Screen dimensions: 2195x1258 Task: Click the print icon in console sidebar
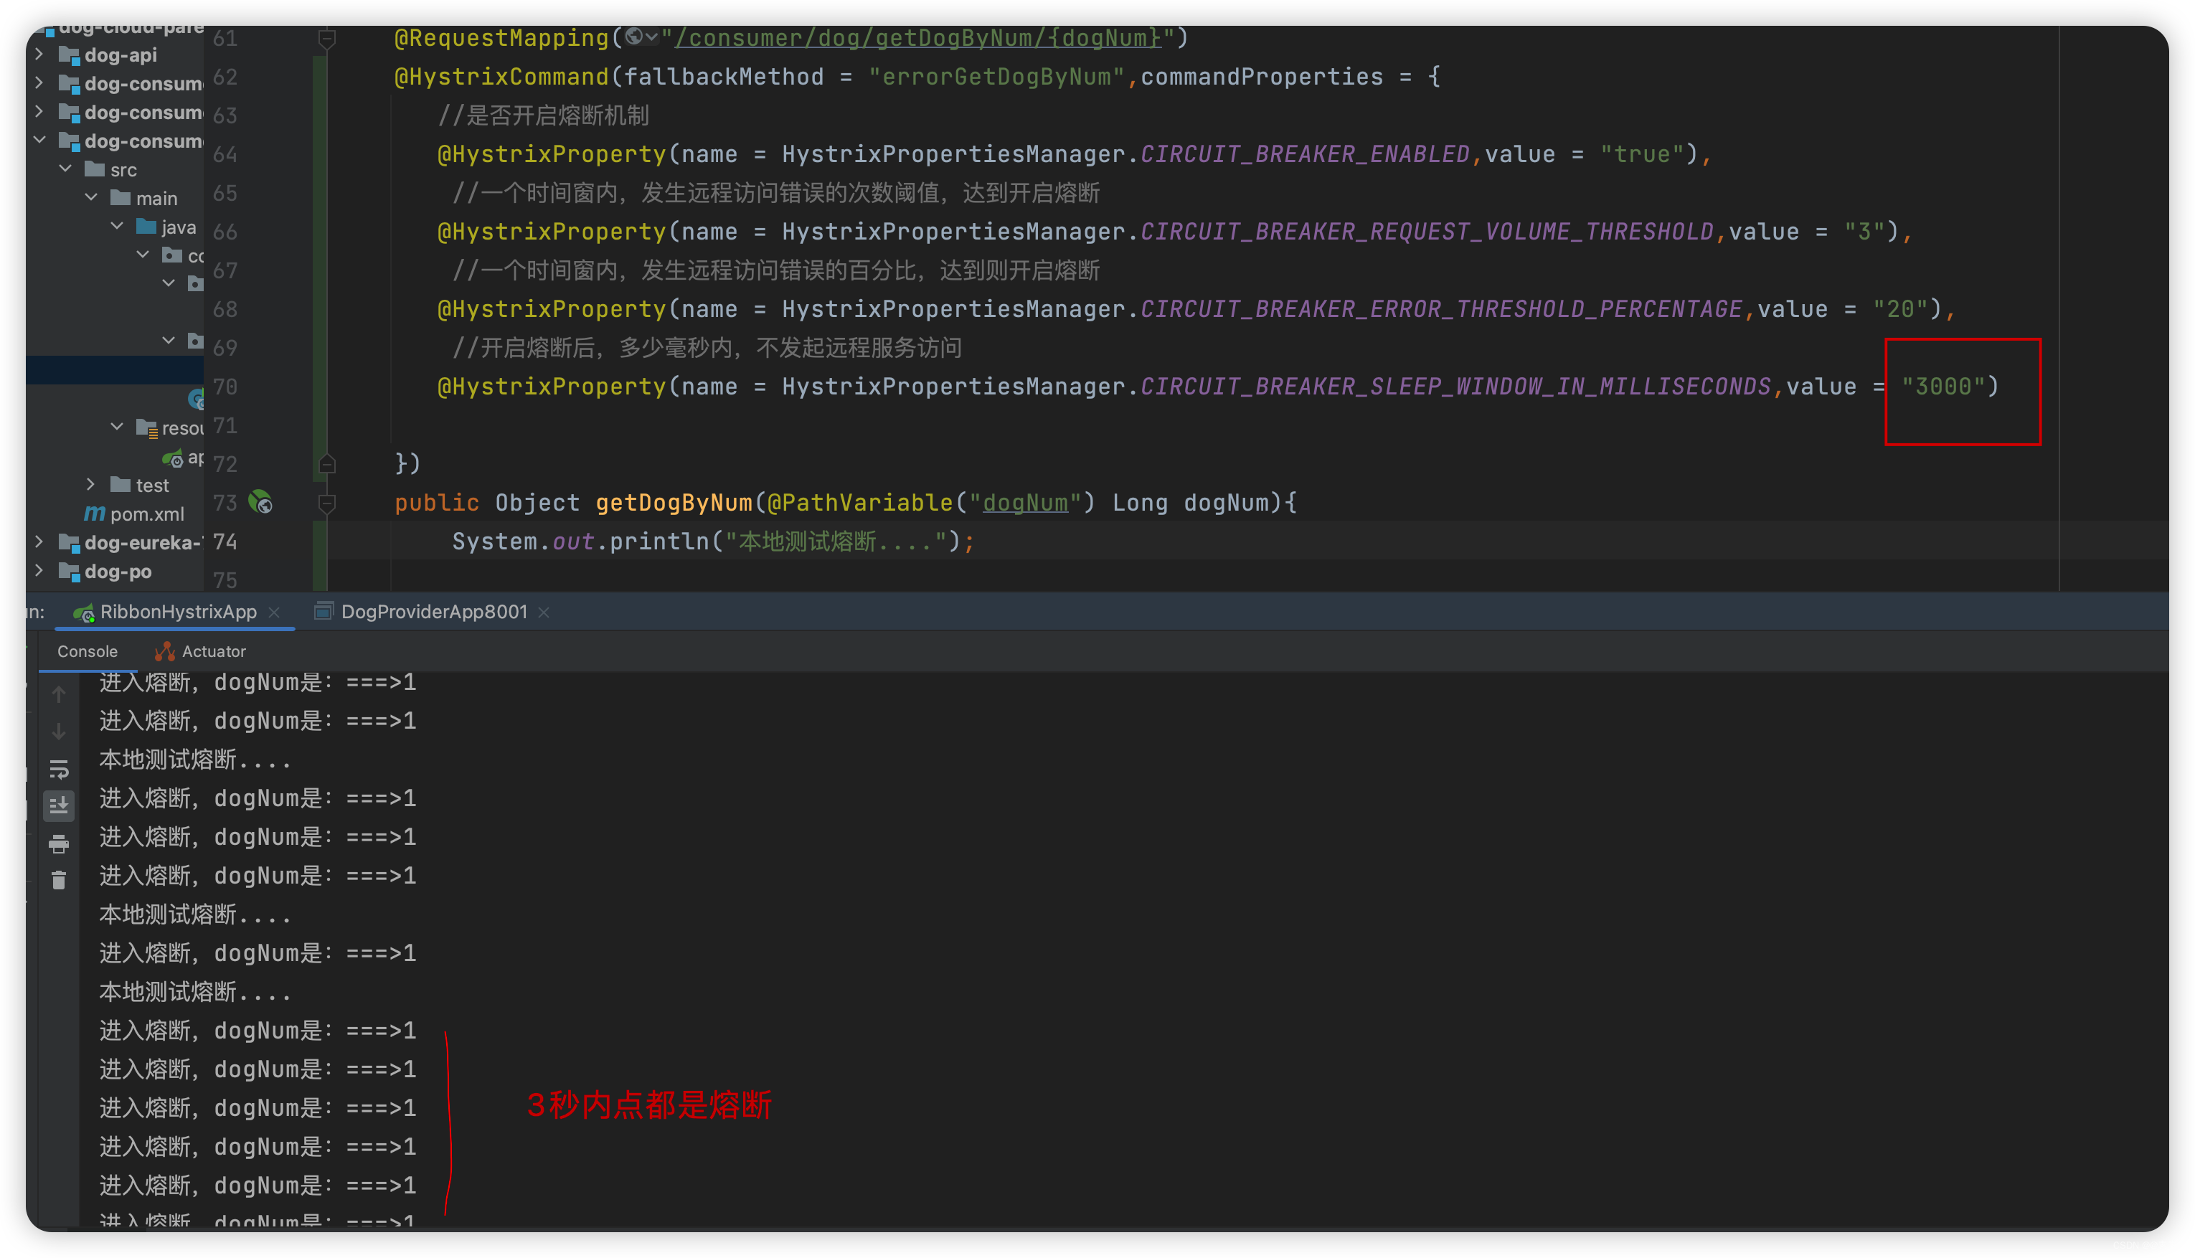coord(59,843)
